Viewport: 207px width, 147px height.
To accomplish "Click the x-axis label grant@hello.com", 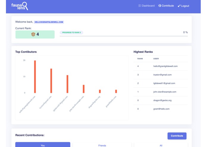I will click(111, 101).
